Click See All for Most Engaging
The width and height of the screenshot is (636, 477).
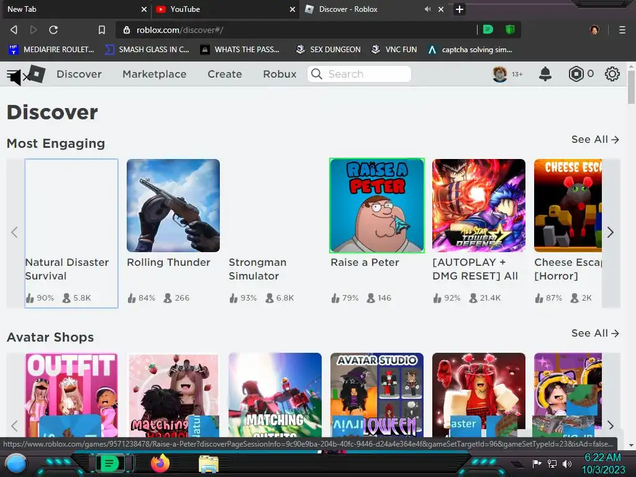(x=595, y=140)
